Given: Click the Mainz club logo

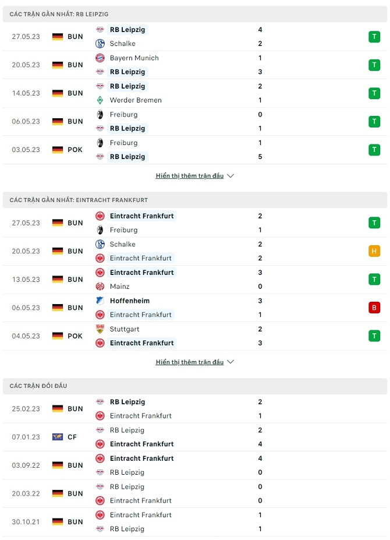Looking at the screenshot, I should click(100, 287).
